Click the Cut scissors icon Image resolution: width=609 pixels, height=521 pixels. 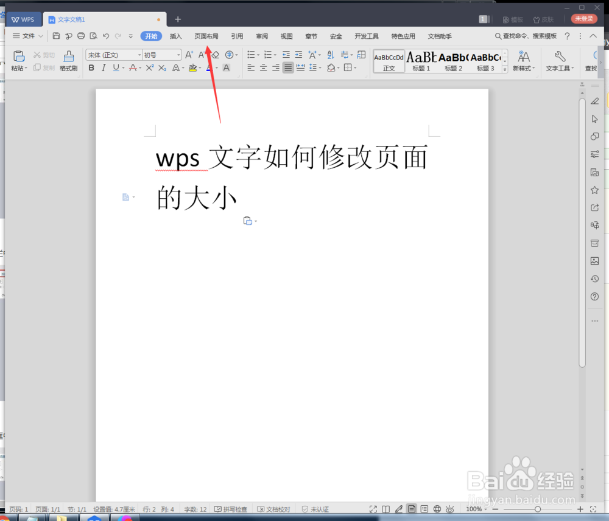[x=37, y=55]
